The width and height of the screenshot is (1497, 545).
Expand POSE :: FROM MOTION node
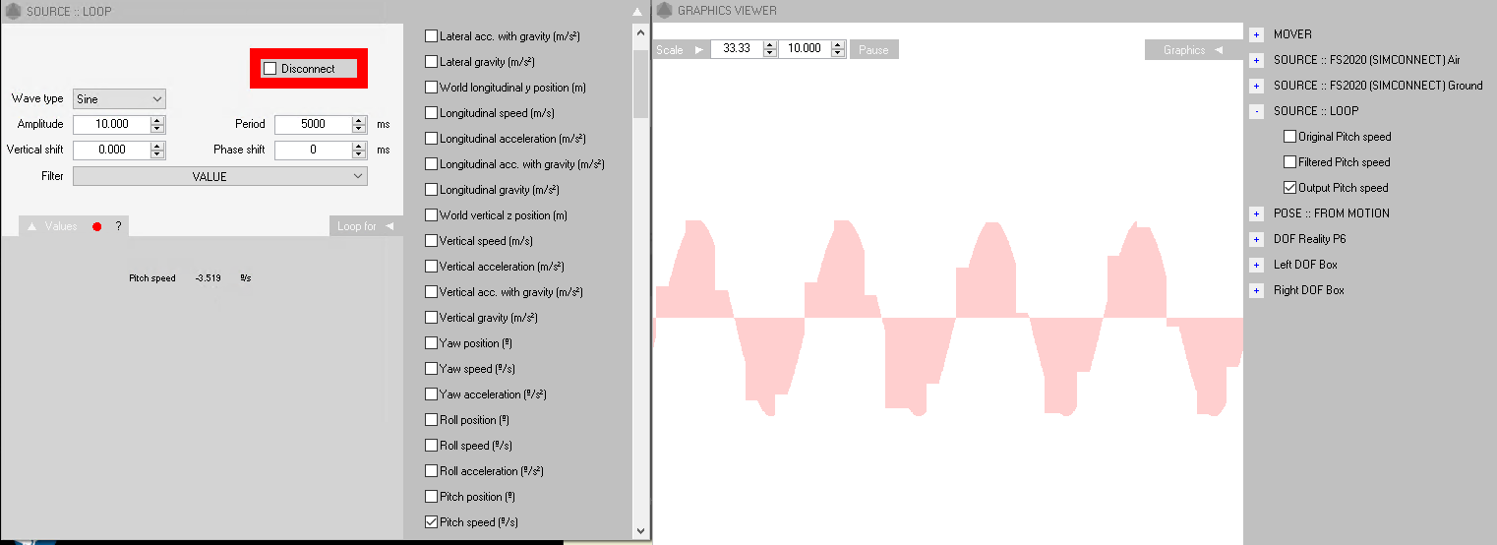pyautogui.click(x=1257, y=213)
